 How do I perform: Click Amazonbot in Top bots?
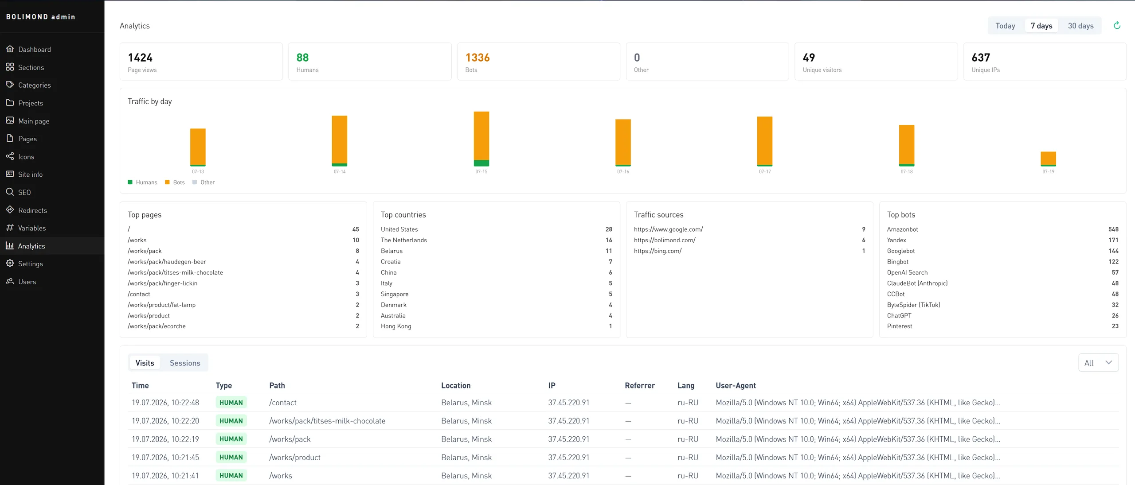click(902, 229)
